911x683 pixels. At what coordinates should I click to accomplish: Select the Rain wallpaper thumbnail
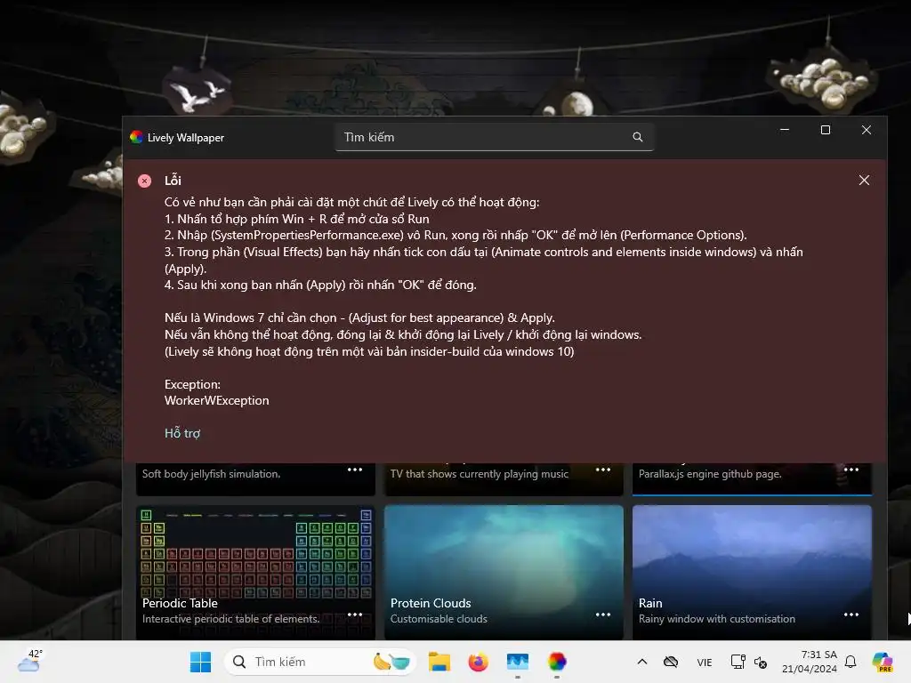click(x=752, y=572)
